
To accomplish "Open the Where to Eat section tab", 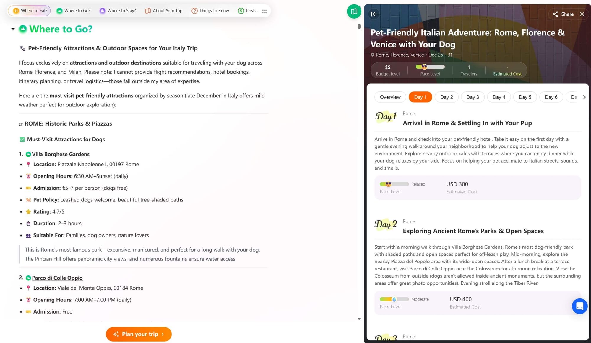I will click(30, 11).
